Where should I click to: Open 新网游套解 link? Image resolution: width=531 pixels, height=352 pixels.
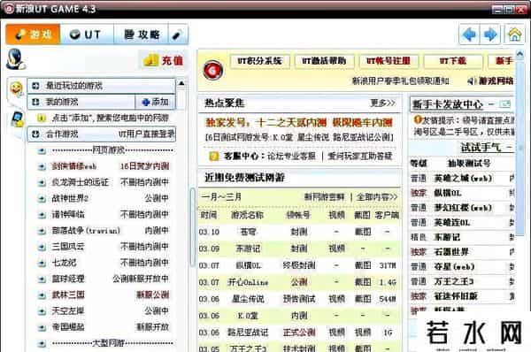324,196
